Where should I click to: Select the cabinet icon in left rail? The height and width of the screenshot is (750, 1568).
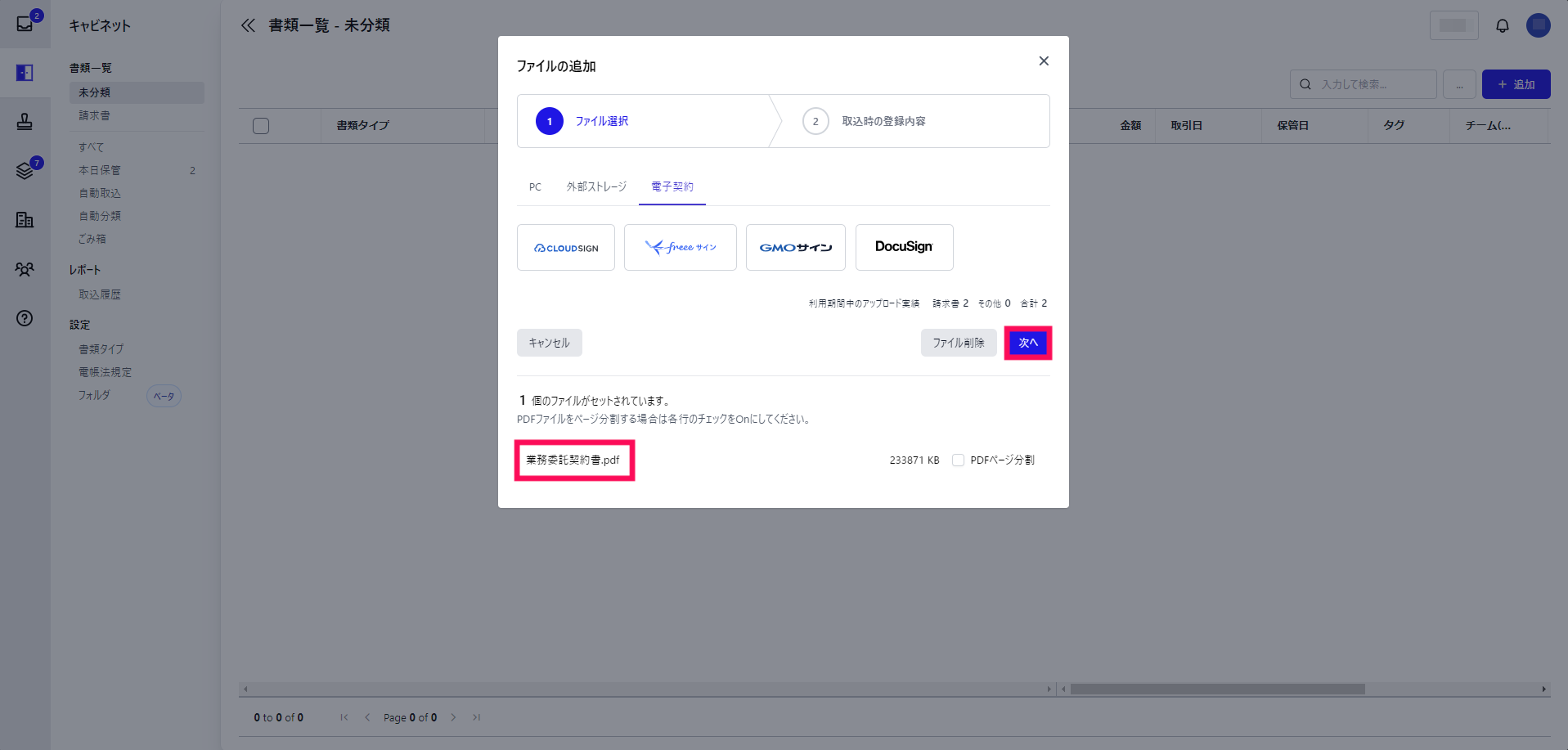tap(25, 73)
